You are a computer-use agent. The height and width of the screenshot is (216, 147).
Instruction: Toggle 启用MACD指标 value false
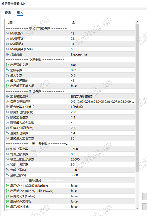click(103, 201)
